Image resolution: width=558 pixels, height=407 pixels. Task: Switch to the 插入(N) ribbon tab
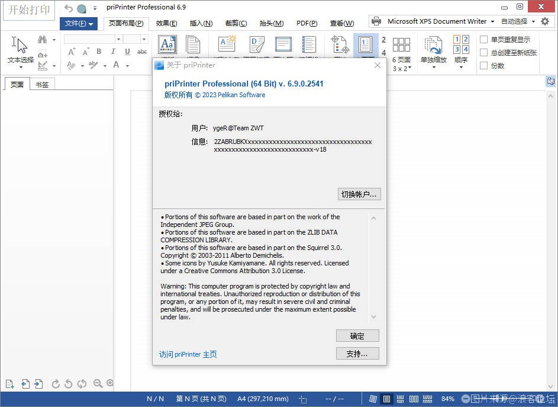(x=201, y=24)
